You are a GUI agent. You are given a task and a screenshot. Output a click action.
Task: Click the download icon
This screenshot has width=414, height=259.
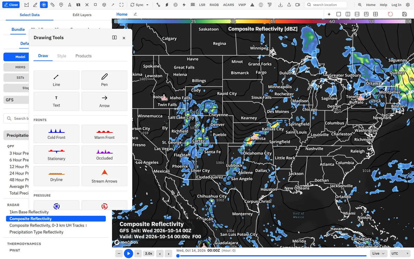click(280, 5)
